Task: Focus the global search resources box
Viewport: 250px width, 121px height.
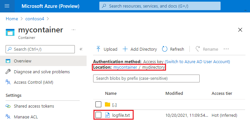Action: coord(160,6)
